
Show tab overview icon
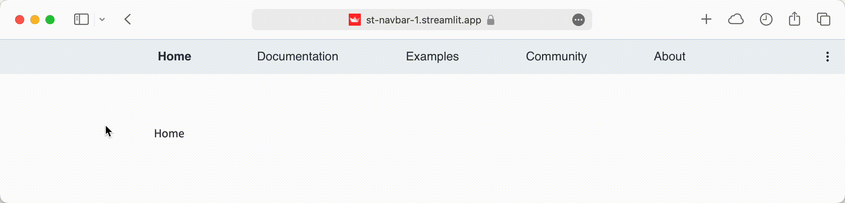[x=823, y=19]
